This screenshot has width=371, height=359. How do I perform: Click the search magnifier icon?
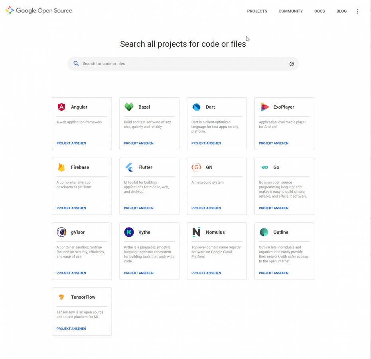(76, 63)
